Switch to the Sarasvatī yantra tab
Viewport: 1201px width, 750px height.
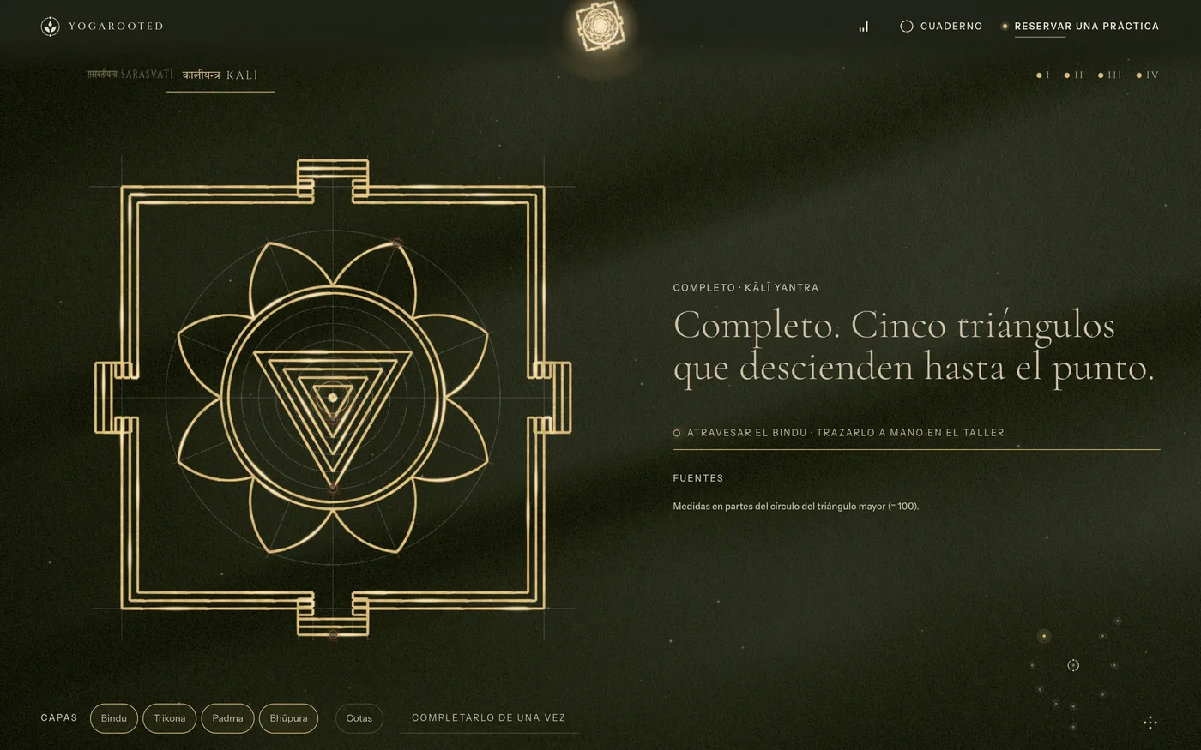(130, 75)
